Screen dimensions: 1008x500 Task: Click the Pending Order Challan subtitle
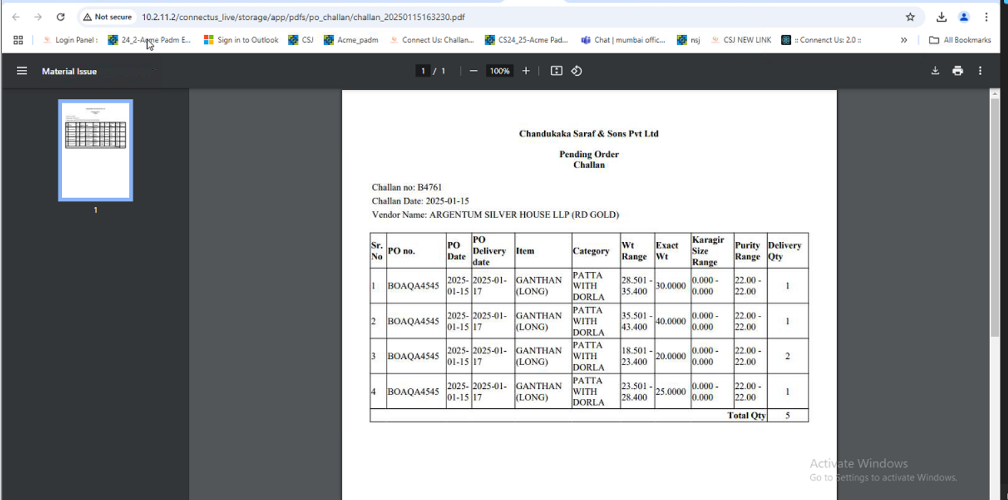click(x=589, y=160)
